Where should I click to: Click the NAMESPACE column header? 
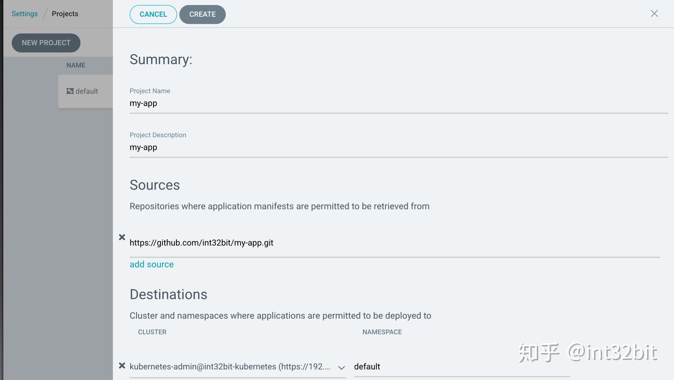[x=382, y=332]
